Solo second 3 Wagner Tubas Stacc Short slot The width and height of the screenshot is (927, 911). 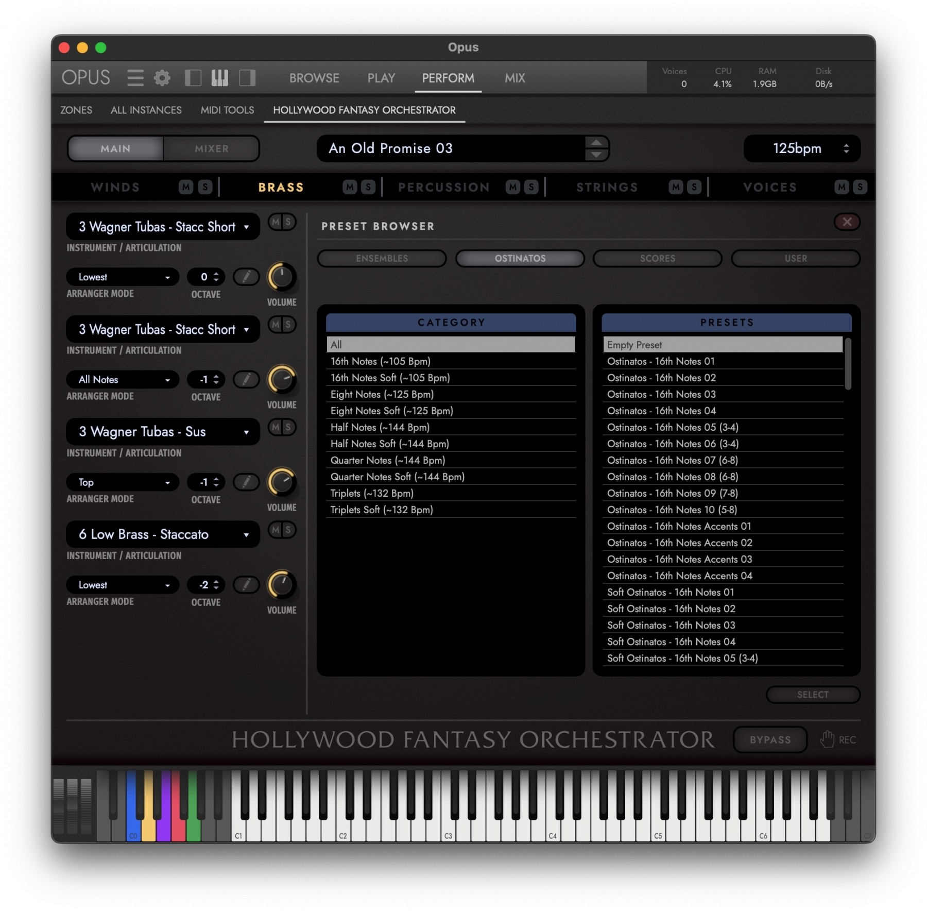pyautogui.click(x=288, y=325)
